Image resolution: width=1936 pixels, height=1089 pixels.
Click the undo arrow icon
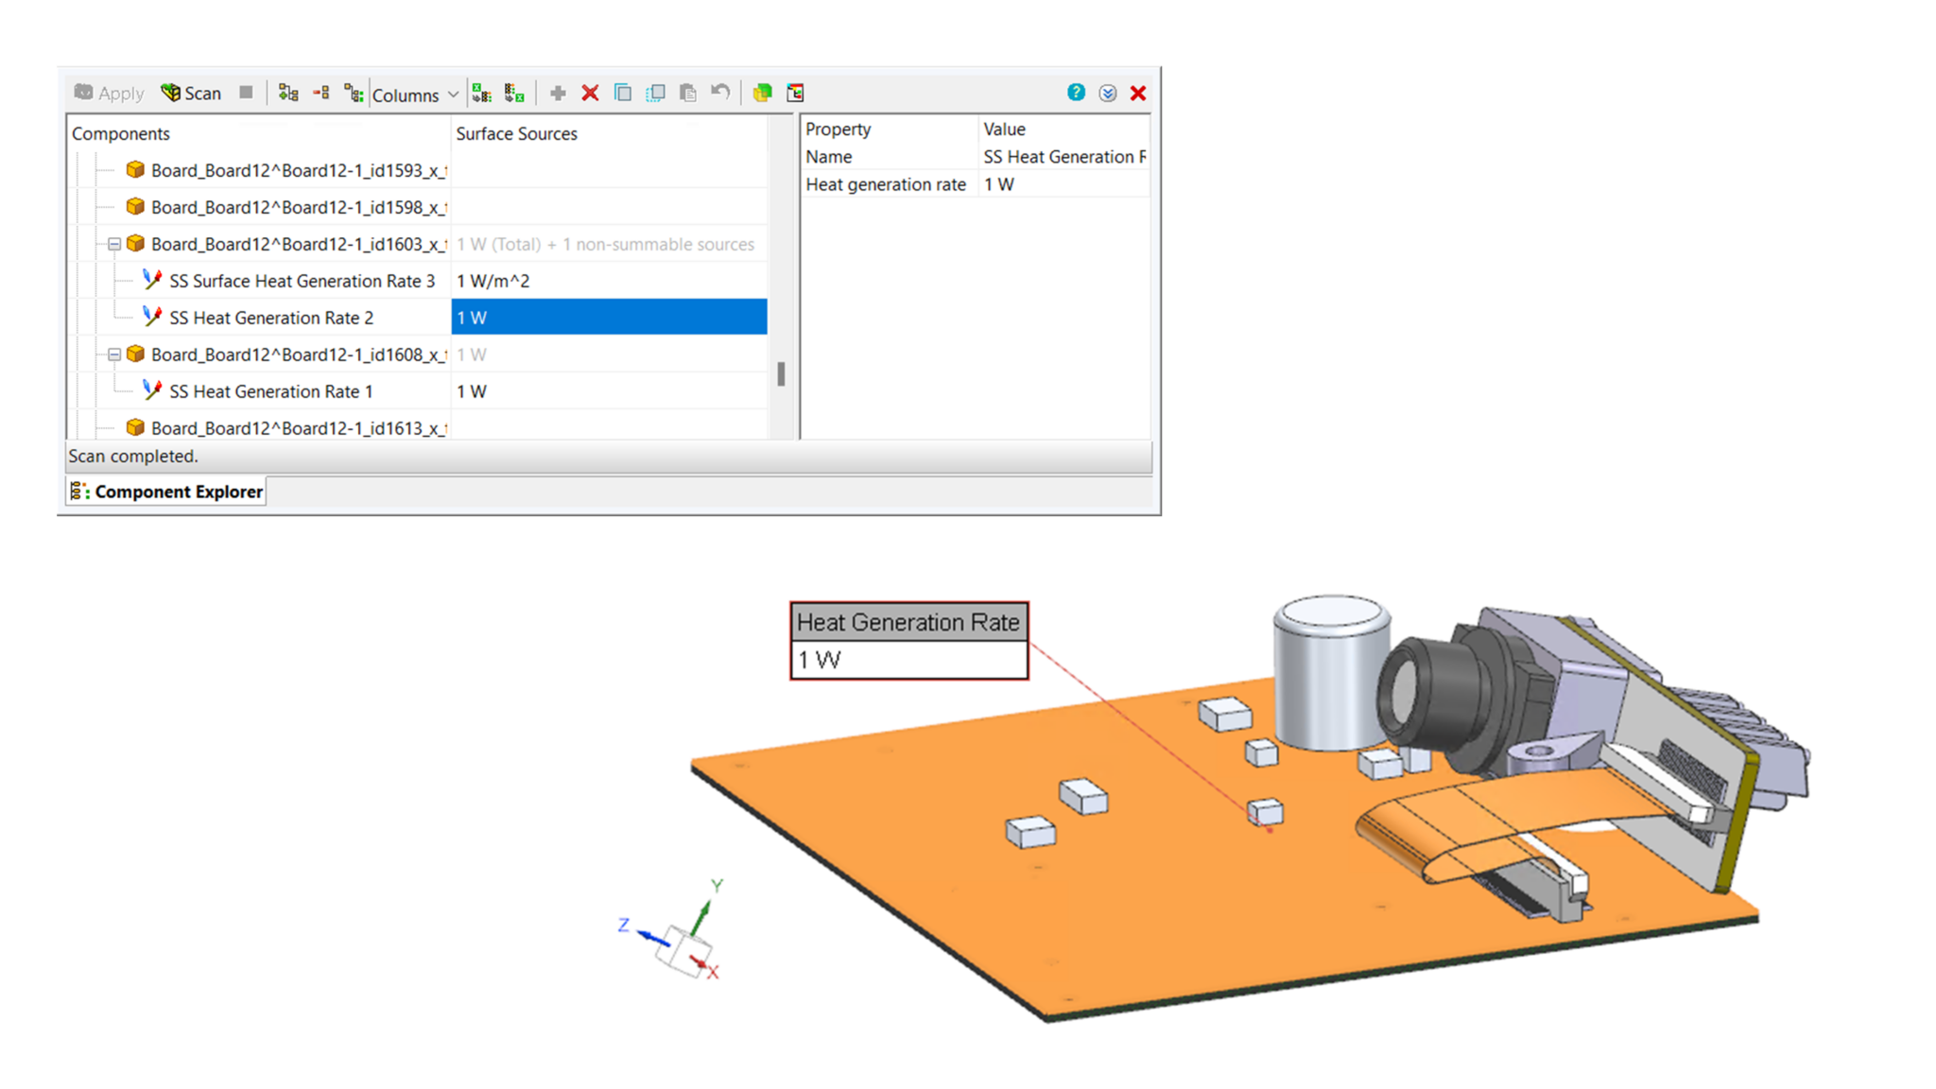[720, 92]
